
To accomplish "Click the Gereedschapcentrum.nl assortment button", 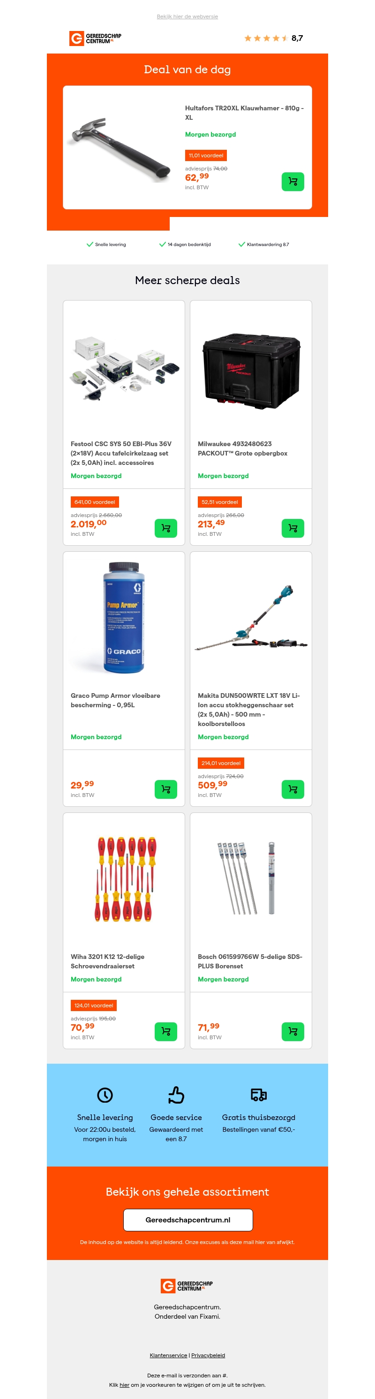I will pyautogui.click(x=188, y=1219).
